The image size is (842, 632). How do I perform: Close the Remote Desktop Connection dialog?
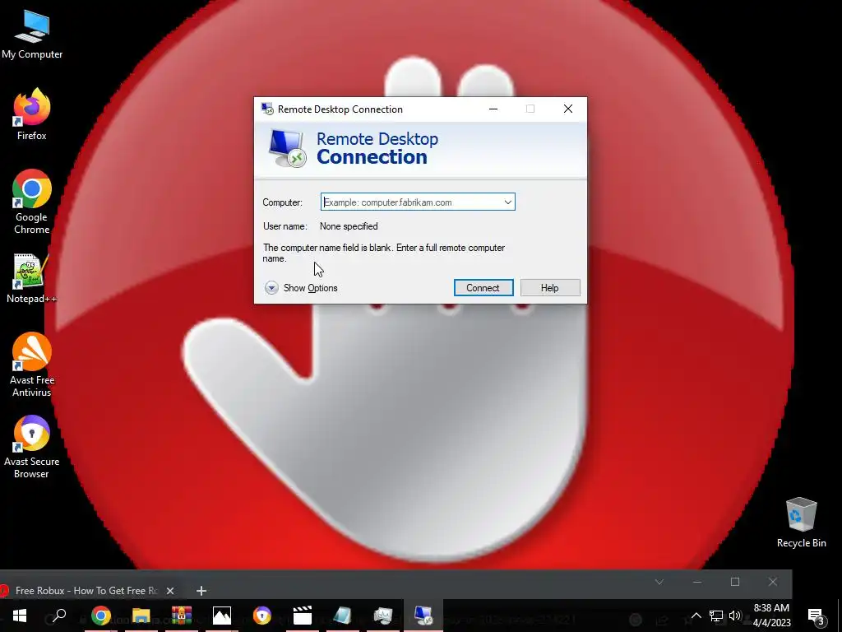point(568,109)
